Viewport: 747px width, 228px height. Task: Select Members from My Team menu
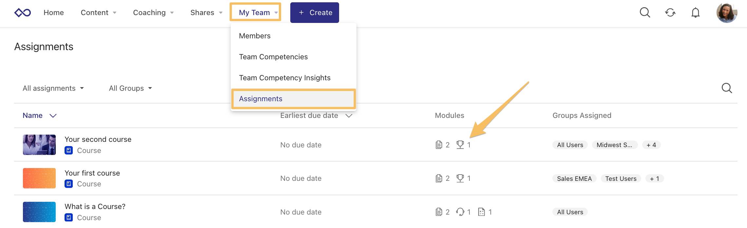255,36
